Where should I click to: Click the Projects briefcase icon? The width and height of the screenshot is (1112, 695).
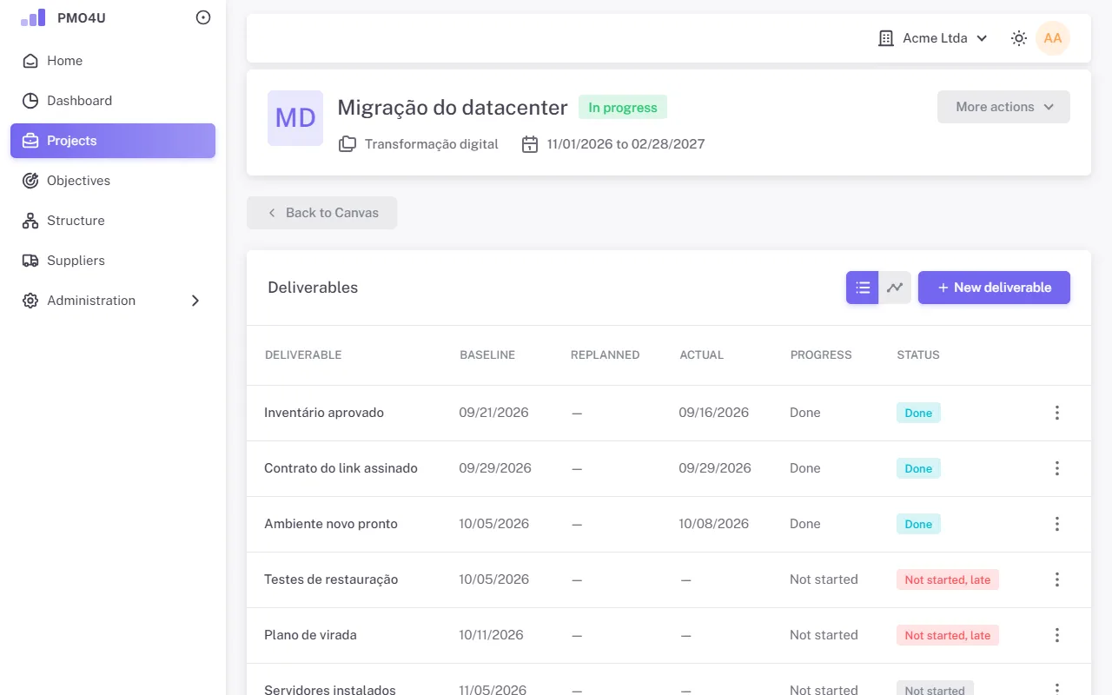pyautogui.click(x=30, y=141)
